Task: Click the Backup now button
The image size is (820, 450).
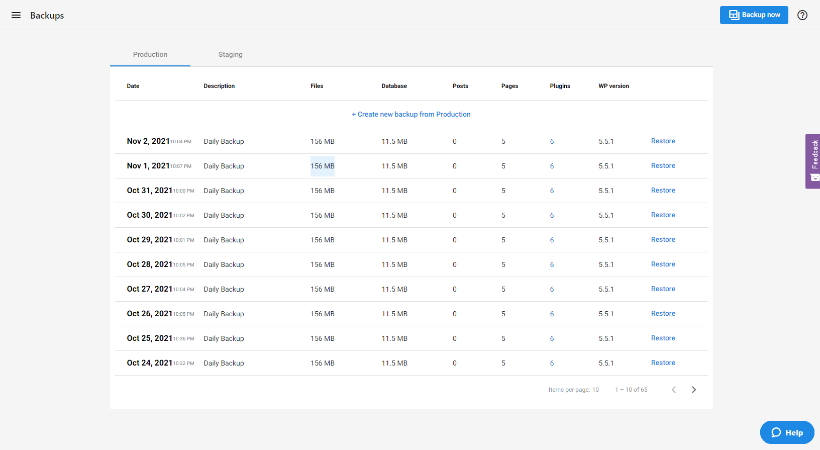Action: pyautogui.click(x=754, y=15)
